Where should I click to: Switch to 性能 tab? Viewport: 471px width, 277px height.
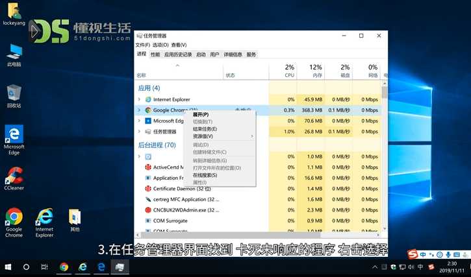click(x=155, y=54)
